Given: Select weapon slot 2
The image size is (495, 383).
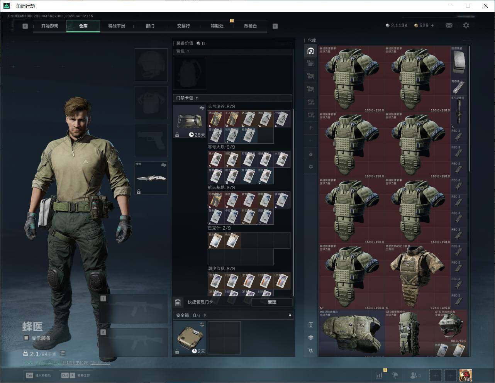Looking at the screenshot, I should click(x=134, y=342).
